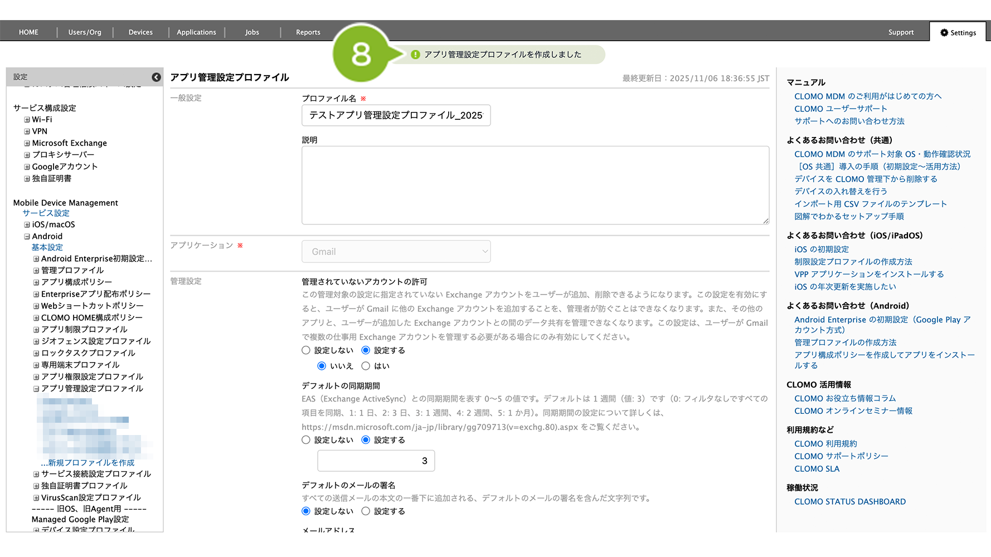991x557 pixels.
Task: Collapse the Android tree node
Action: (27, 237)
